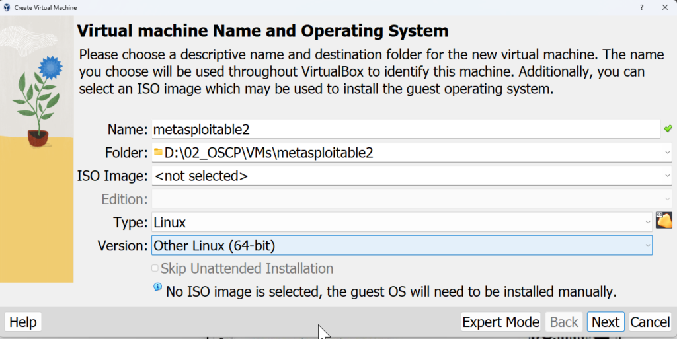
Task: Click the "<not selected>" ISO image text
Action: pyautogui.click(x=201, y=176)
